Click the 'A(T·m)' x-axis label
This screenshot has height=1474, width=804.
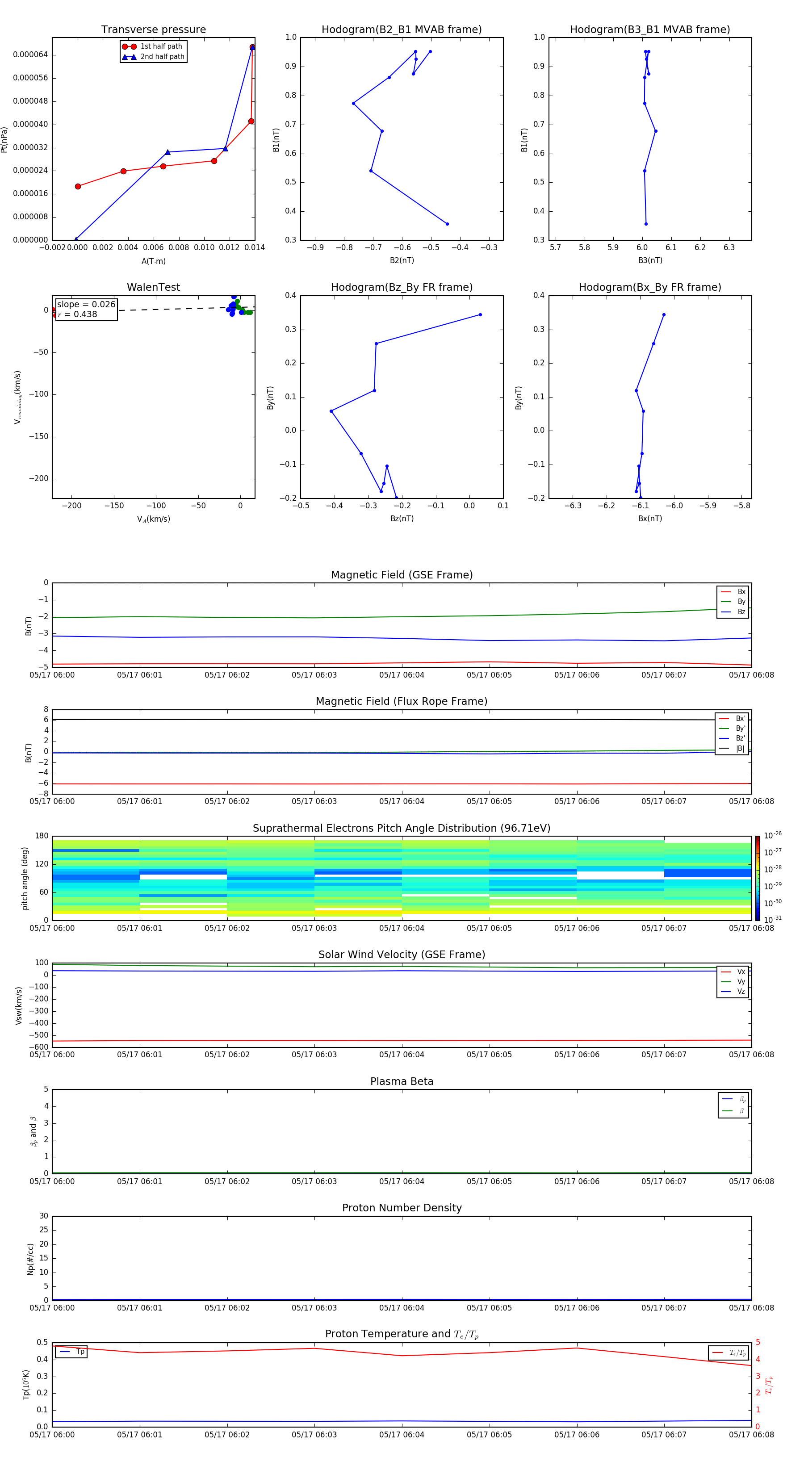pyautogui.click(x=153, y=261)
